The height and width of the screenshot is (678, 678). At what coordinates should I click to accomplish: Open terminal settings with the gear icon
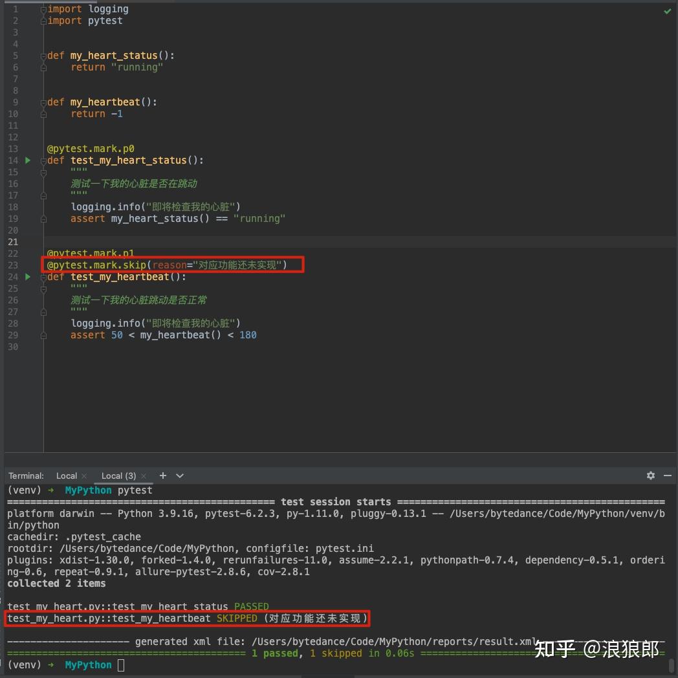point(651,476)
